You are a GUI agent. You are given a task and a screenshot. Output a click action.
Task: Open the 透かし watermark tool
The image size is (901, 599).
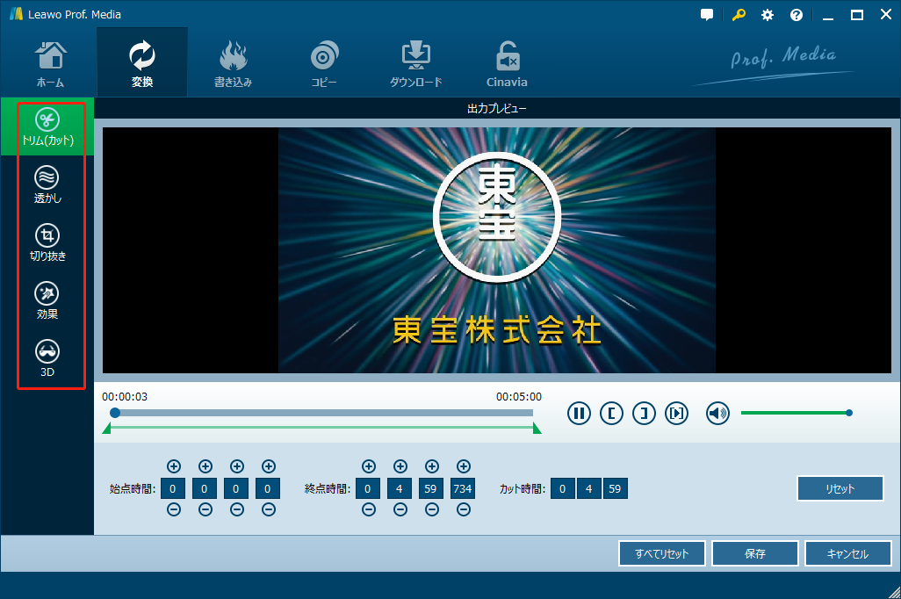(x=47, y=184)
